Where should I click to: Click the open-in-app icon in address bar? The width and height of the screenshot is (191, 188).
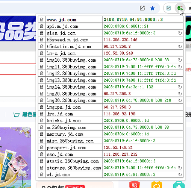coord(142,8)
